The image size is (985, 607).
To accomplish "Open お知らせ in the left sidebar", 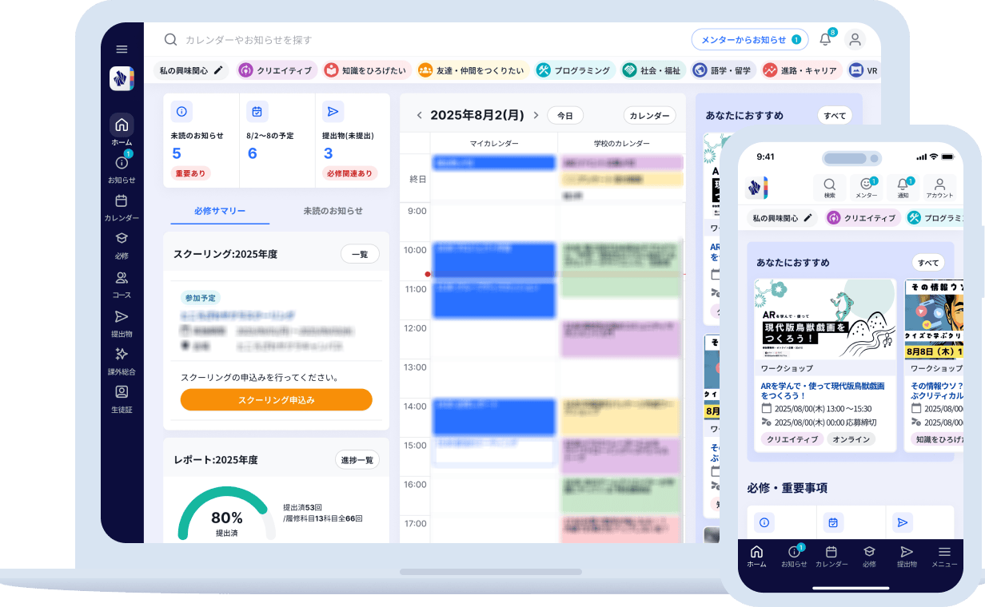I will (122, 169).
